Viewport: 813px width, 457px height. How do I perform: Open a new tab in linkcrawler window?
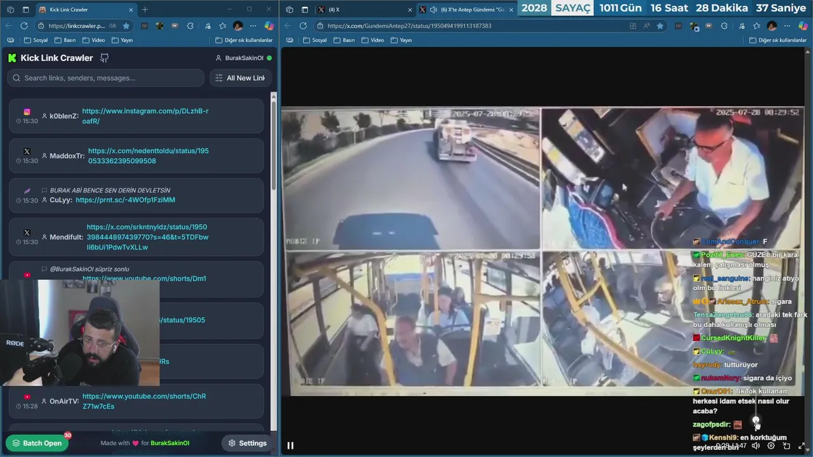tap(145, 10)
